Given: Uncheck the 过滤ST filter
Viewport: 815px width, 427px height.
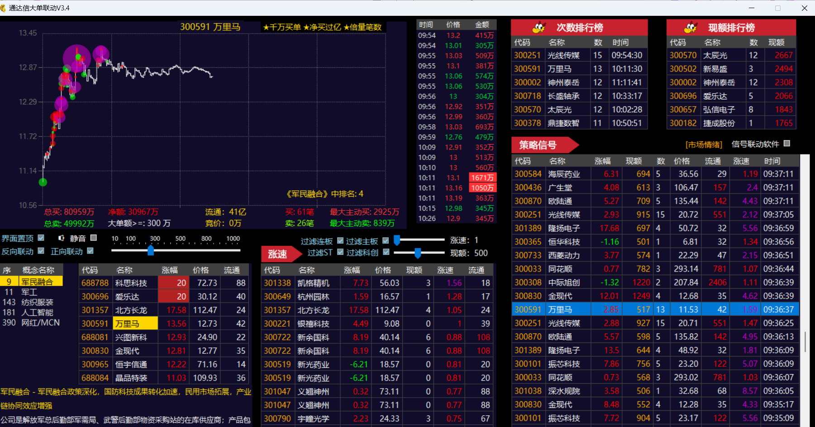Looking at the screenshot, I should (x=340, y=252).
